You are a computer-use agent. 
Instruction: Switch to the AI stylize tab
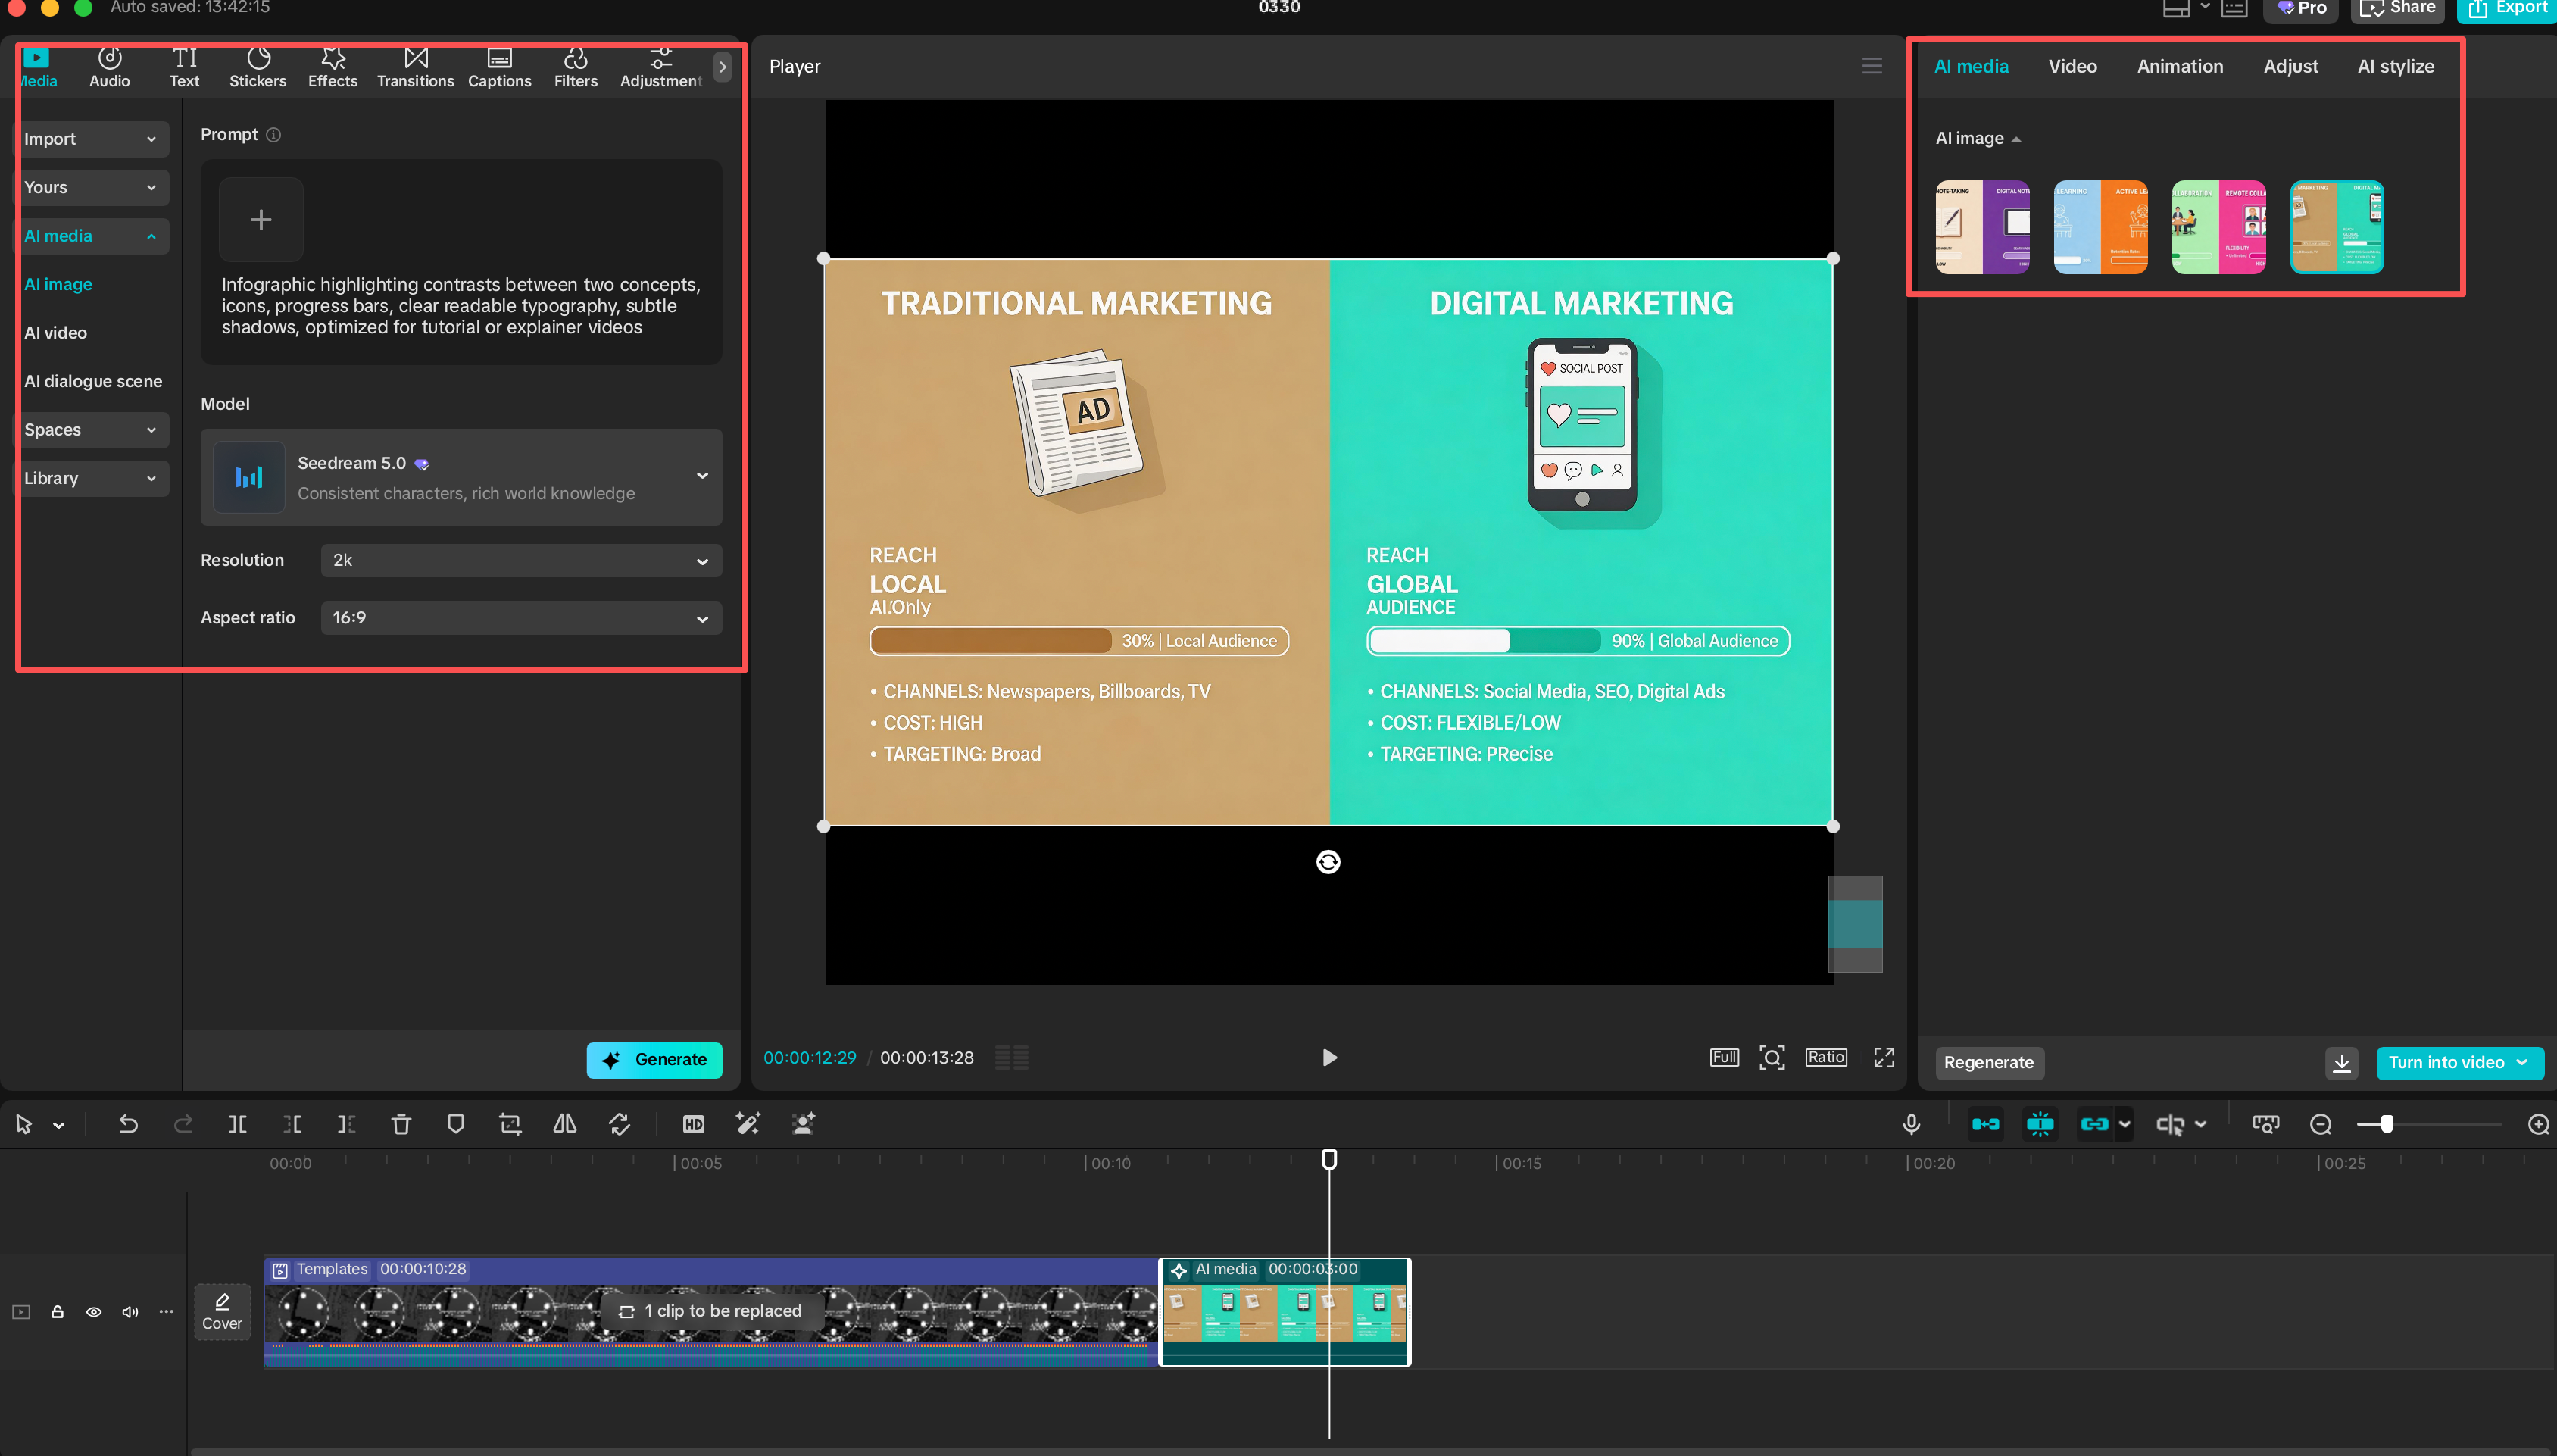(x=2395, y=66)
